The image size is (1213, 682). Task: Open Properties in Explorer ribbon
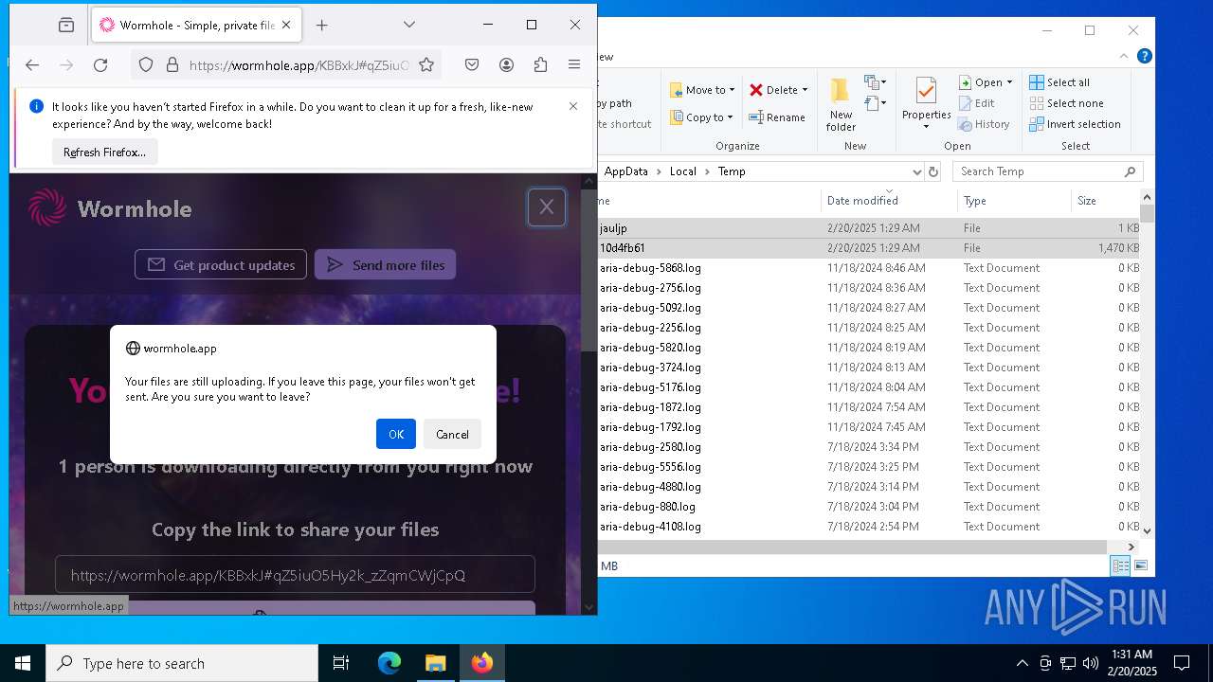[x=926, y=105]
